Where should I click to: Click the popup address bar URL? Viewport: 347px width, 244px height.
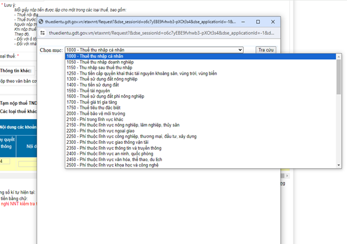point(161,33)
